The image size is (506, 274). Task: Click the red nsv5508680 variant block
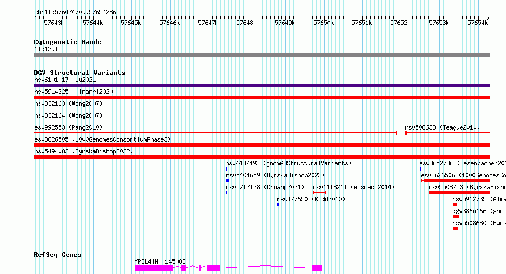[x=455, y=229]
